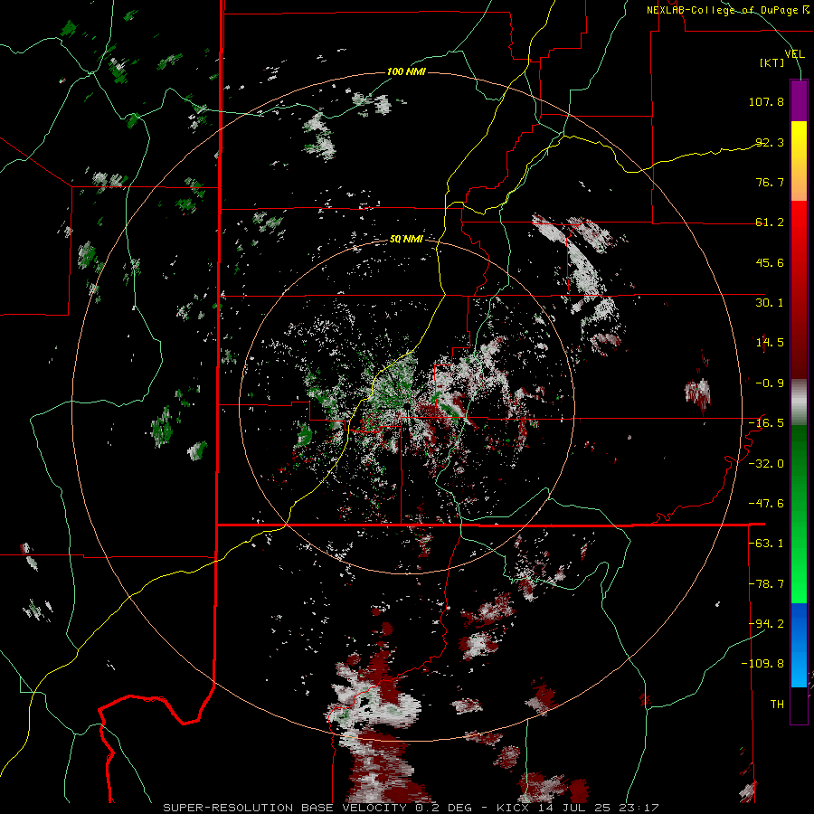Image resolution: width=814 pixels, height=814 pixels.
Task: Pick the green segment of the color bar
Action: click(x=799, y=514)
